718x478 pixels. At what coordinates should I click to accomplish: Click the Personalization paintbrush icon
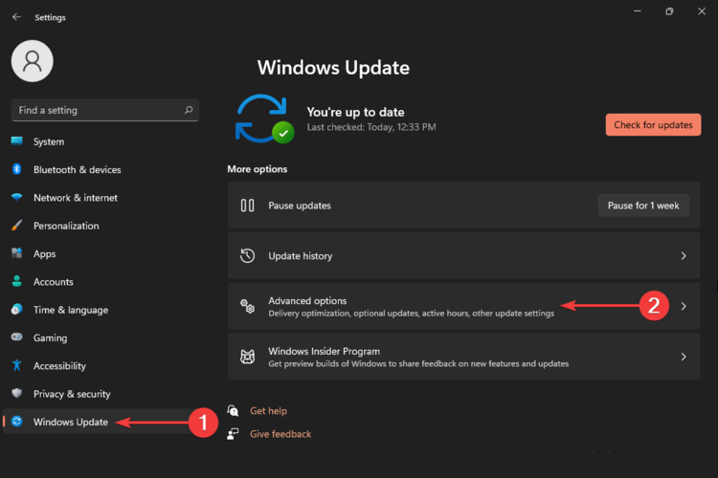16,226
